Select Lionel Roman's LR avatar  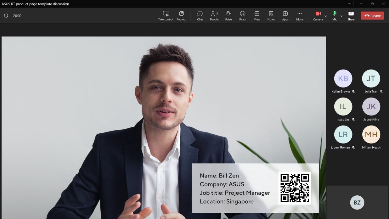[343, 135]
